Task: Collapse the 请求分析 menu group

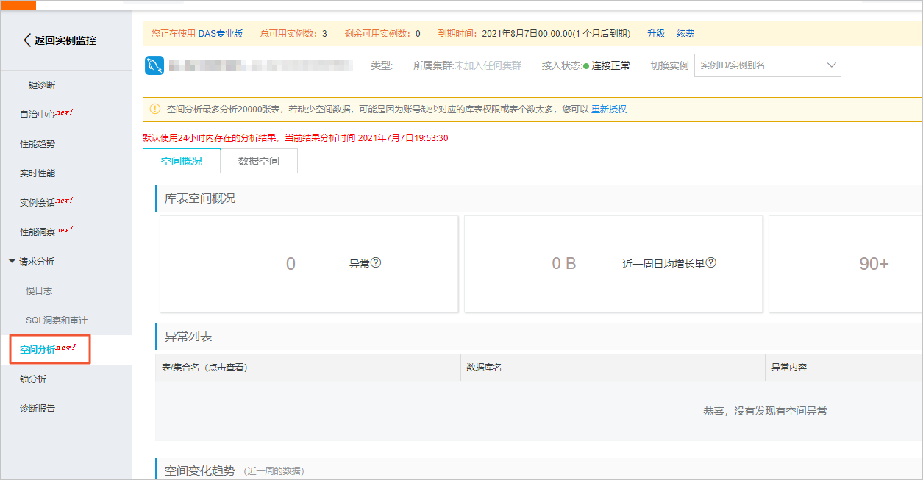Action: [x=12, y=262]
